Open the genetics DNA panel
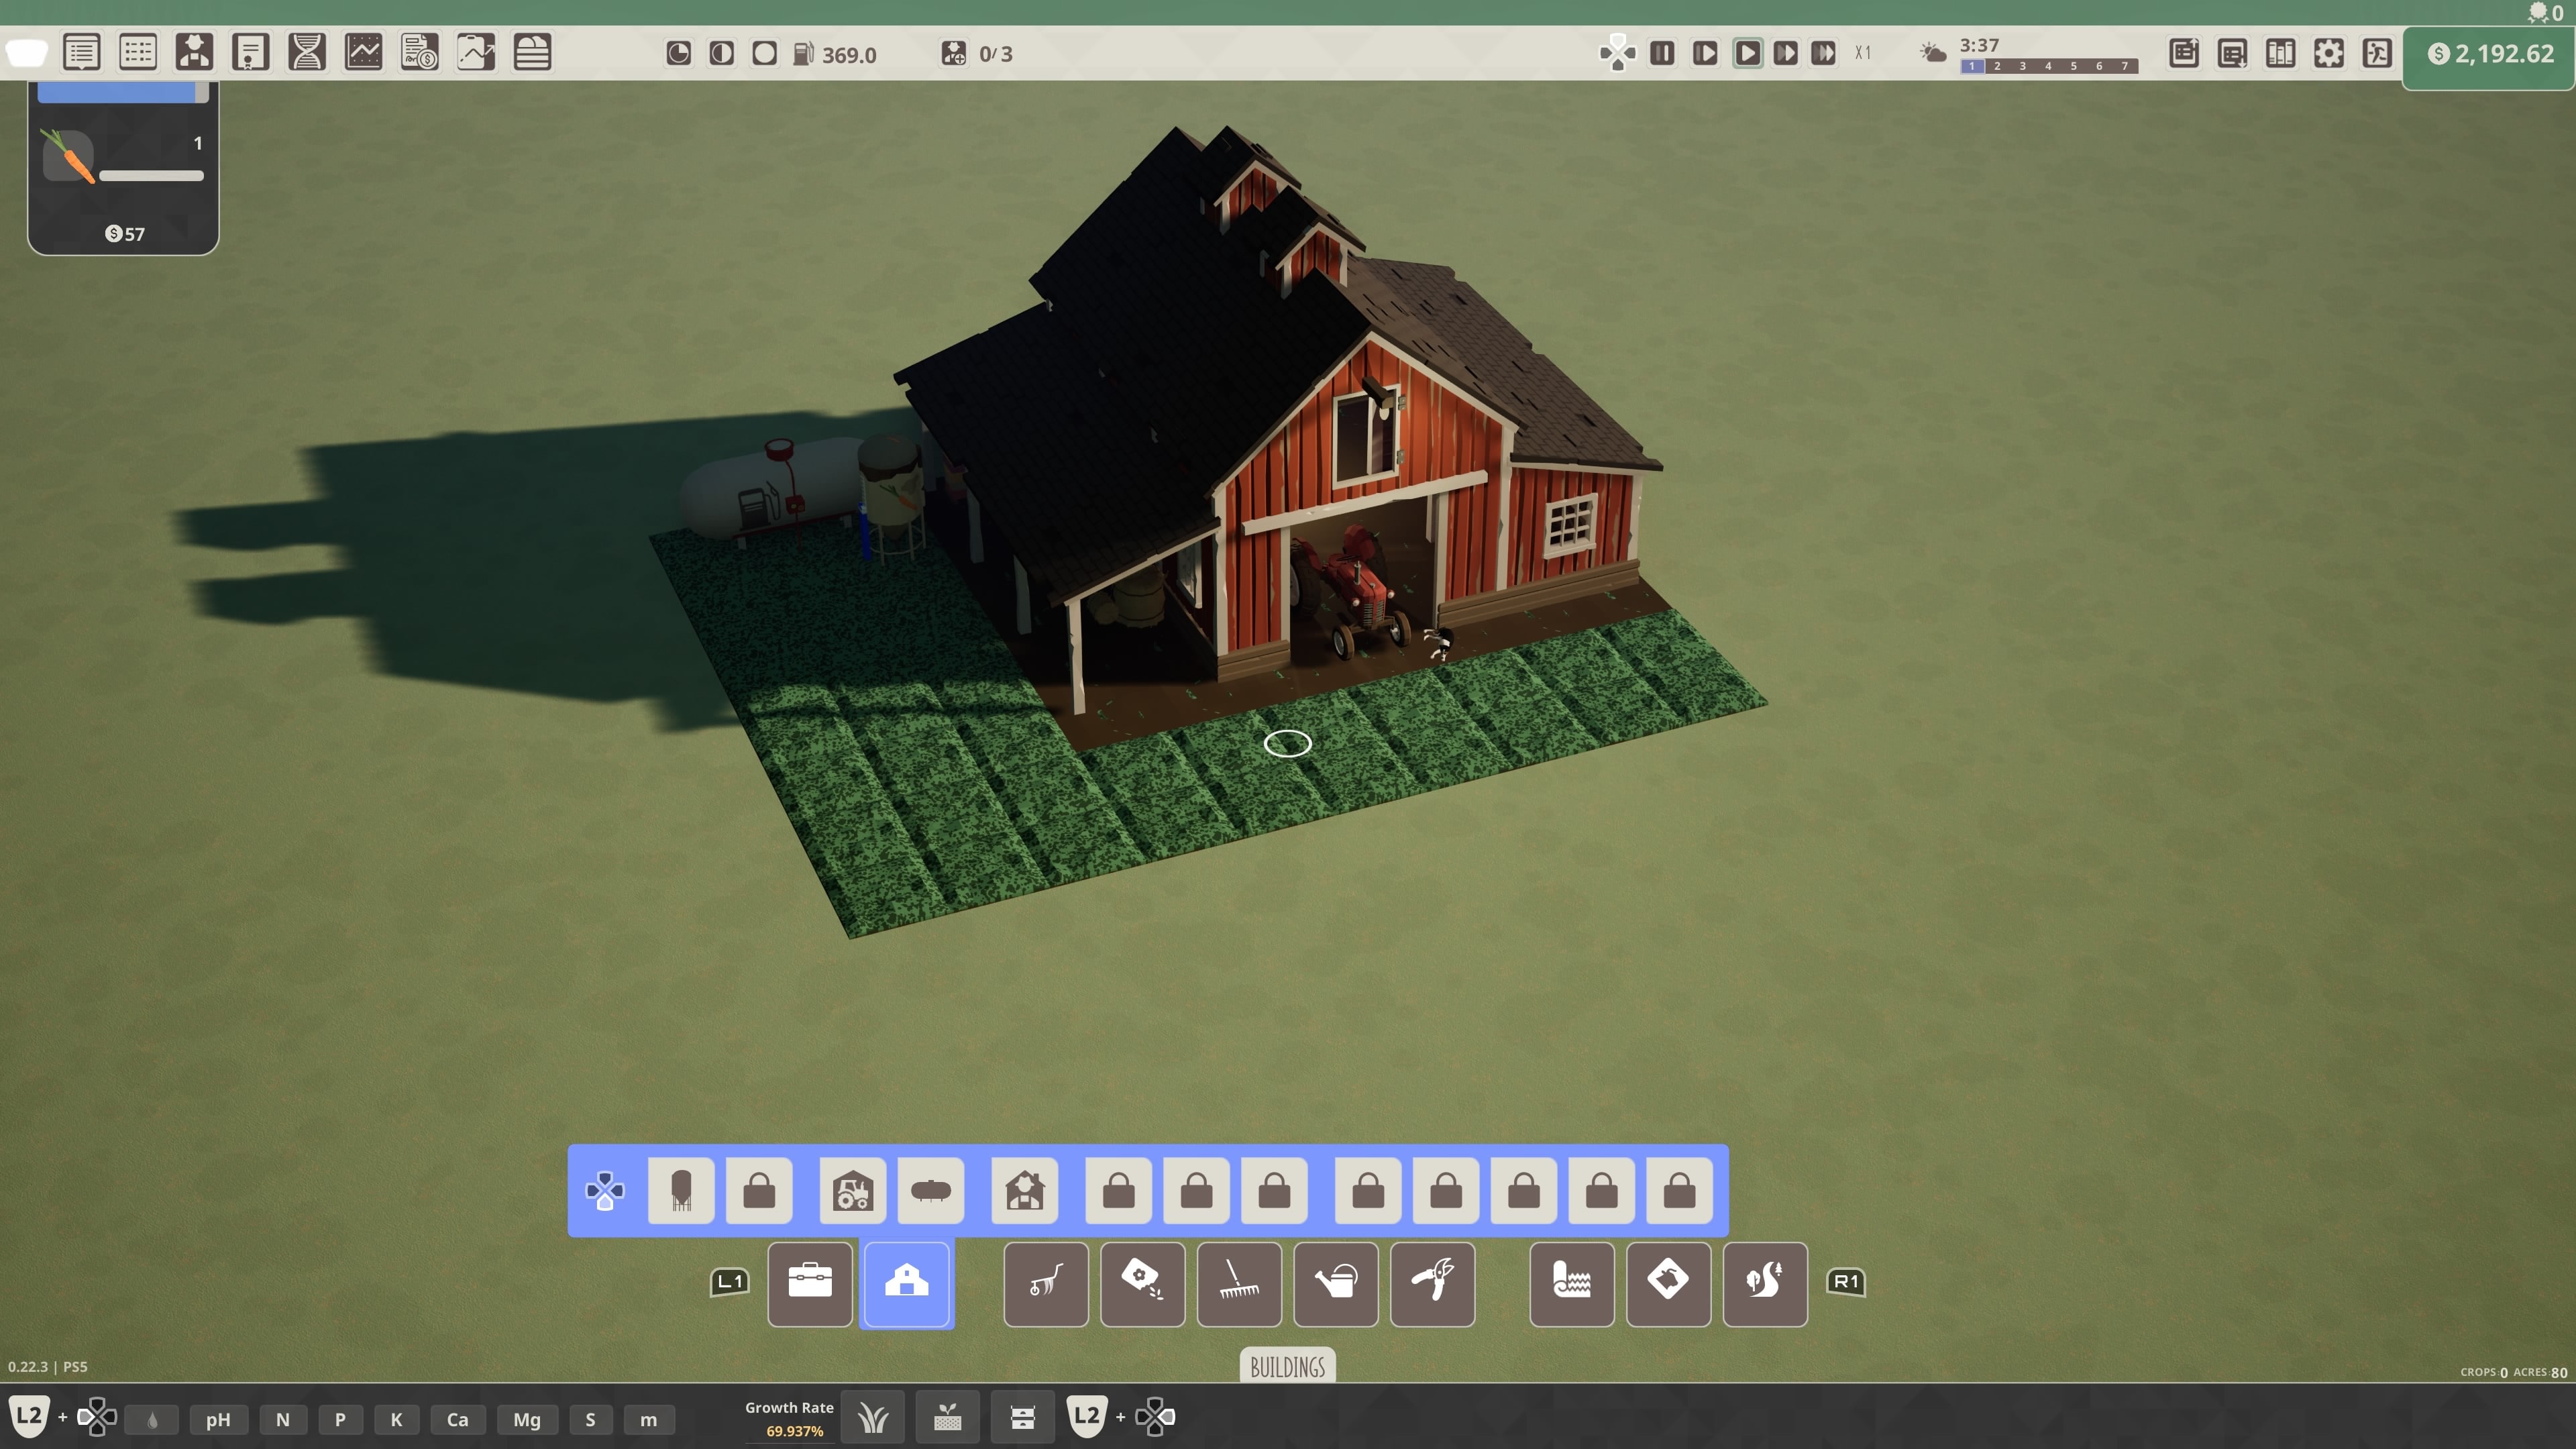The width and height of the screenshot is (2576, 1449). (x=307, y=52)
